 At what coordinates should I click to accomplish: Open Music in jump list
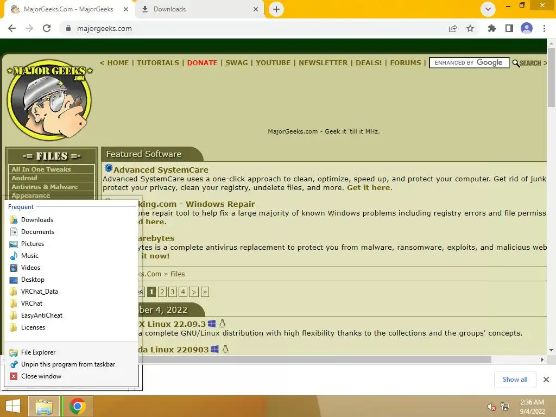(71, 256)
